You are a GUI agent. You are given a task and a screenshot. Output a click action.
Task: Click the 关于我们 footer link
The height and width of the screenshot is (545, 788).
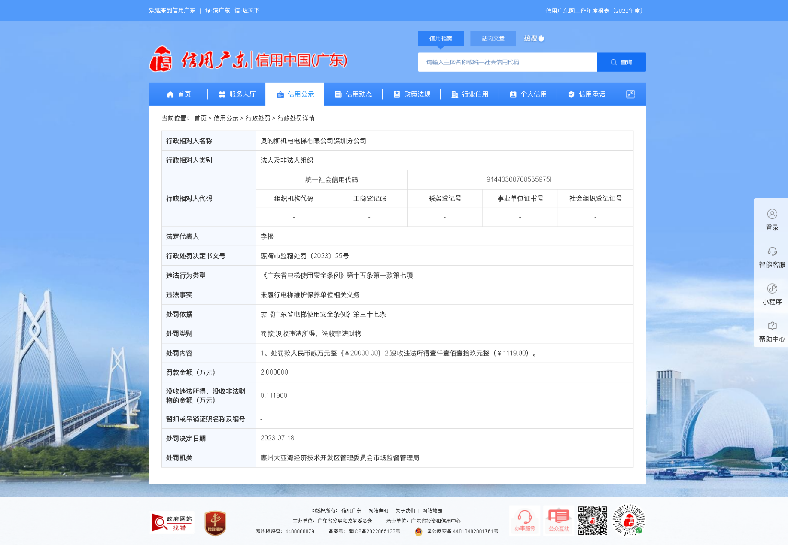pos(405,511)
